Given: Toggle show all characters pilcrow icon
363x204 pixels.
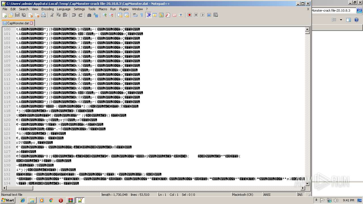Looking at the screenshot, I should point(142,15).
